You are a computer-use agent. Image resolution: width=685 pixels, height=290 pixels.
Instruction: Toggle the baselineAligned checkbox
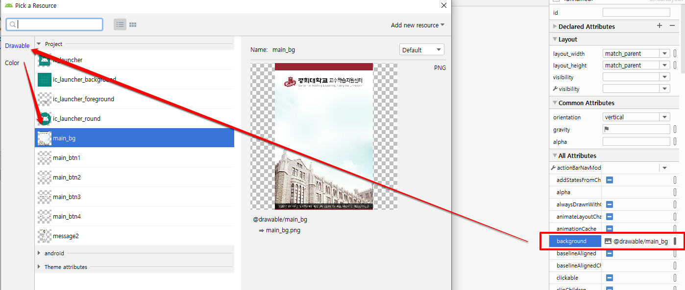[610, 253]
